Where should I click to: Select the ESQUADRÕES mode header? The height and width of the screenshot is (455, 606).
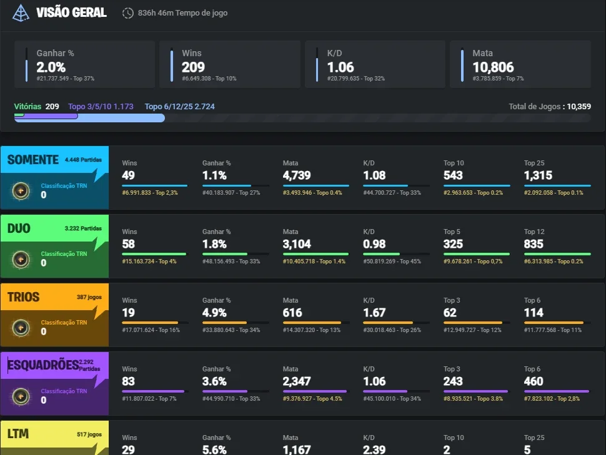(x=54, y=365)
